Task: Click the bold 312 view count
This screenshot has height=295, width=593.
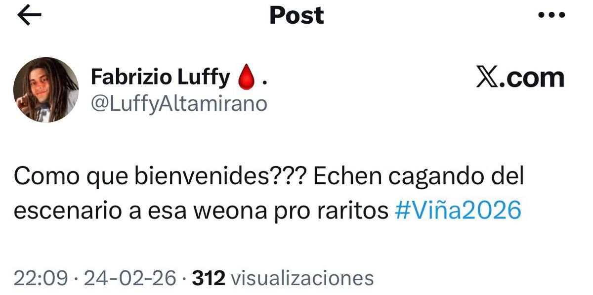Action: point(209,278)
